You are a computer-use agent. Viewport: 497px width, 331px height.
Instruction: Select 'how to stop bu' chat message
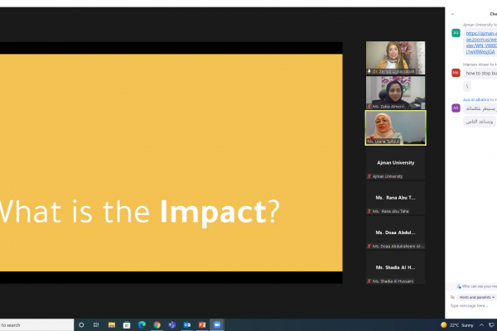coord(480,73)
